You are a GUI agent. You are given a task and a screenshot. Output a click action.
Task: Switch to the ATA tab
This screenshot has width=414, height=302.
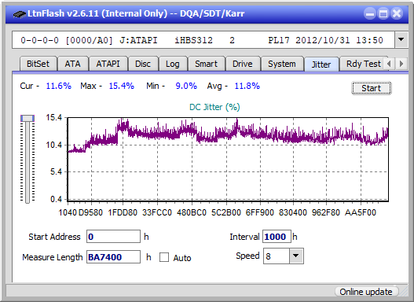[72, 64]
